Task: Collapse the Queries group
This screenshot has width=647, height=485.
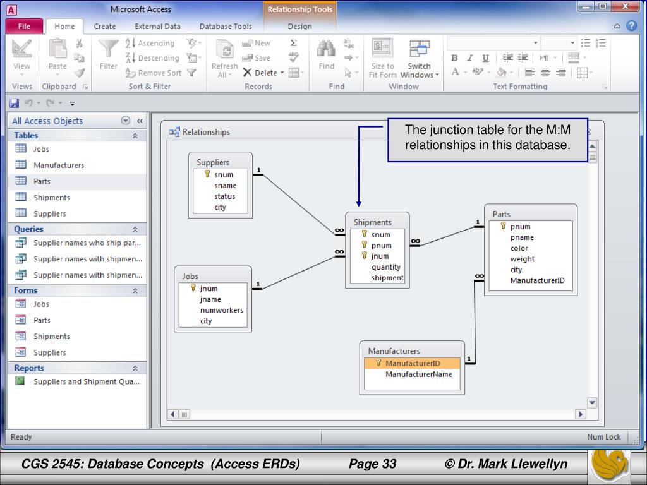Action: pos(135,229)
